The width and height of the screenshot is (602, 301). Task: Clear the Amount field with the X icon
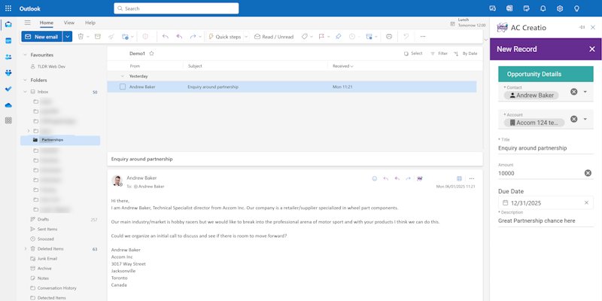(588, 173)
